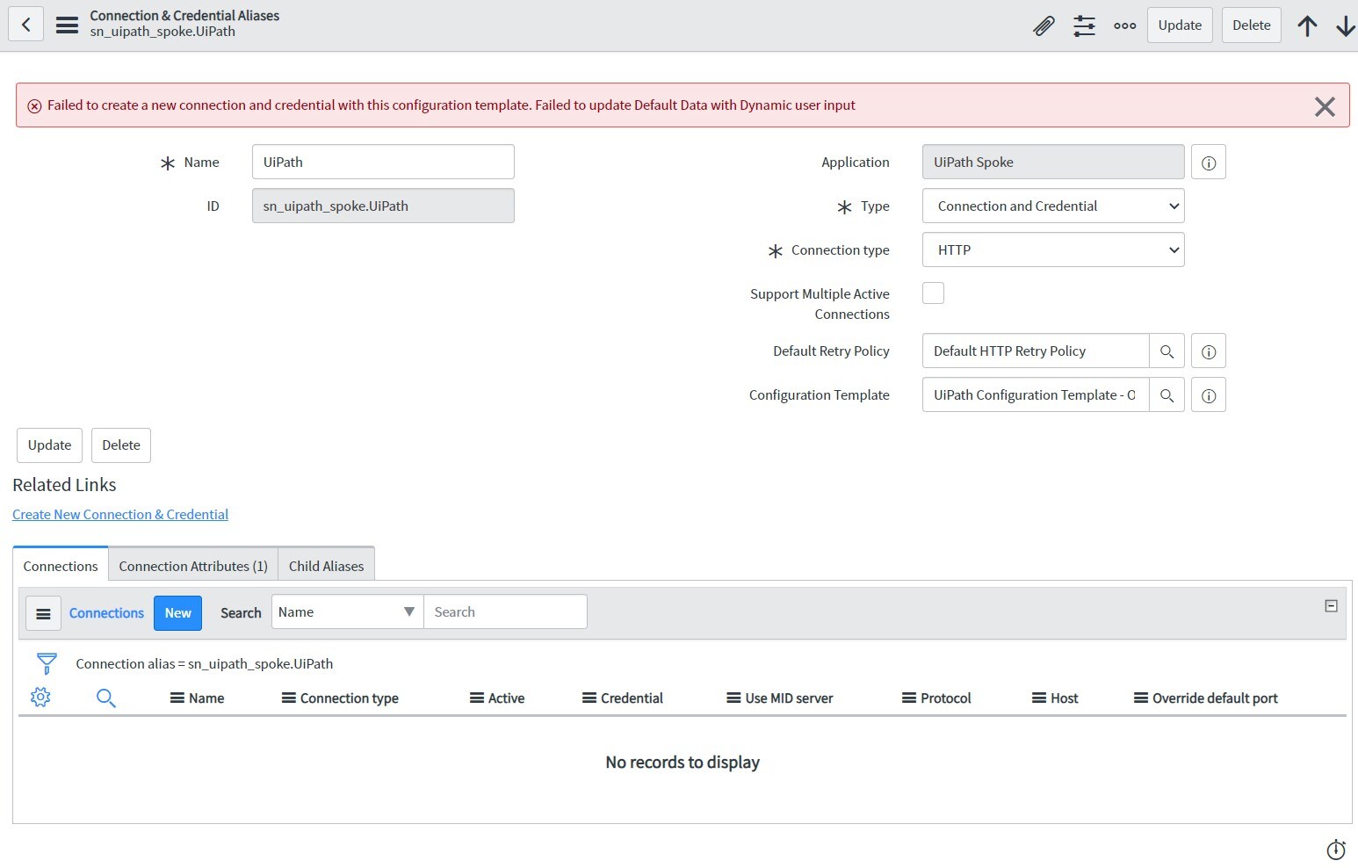Click the Delete button in header
The image size is (1358, 868).
[1251, 25]
